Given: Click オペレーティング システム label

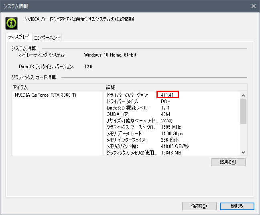Looking at the screenshot, I should [42, 55].
